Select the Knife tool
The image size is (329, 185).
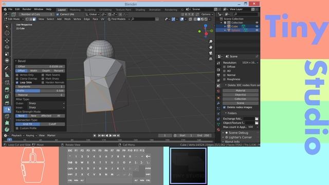click(x=7, y=116)
